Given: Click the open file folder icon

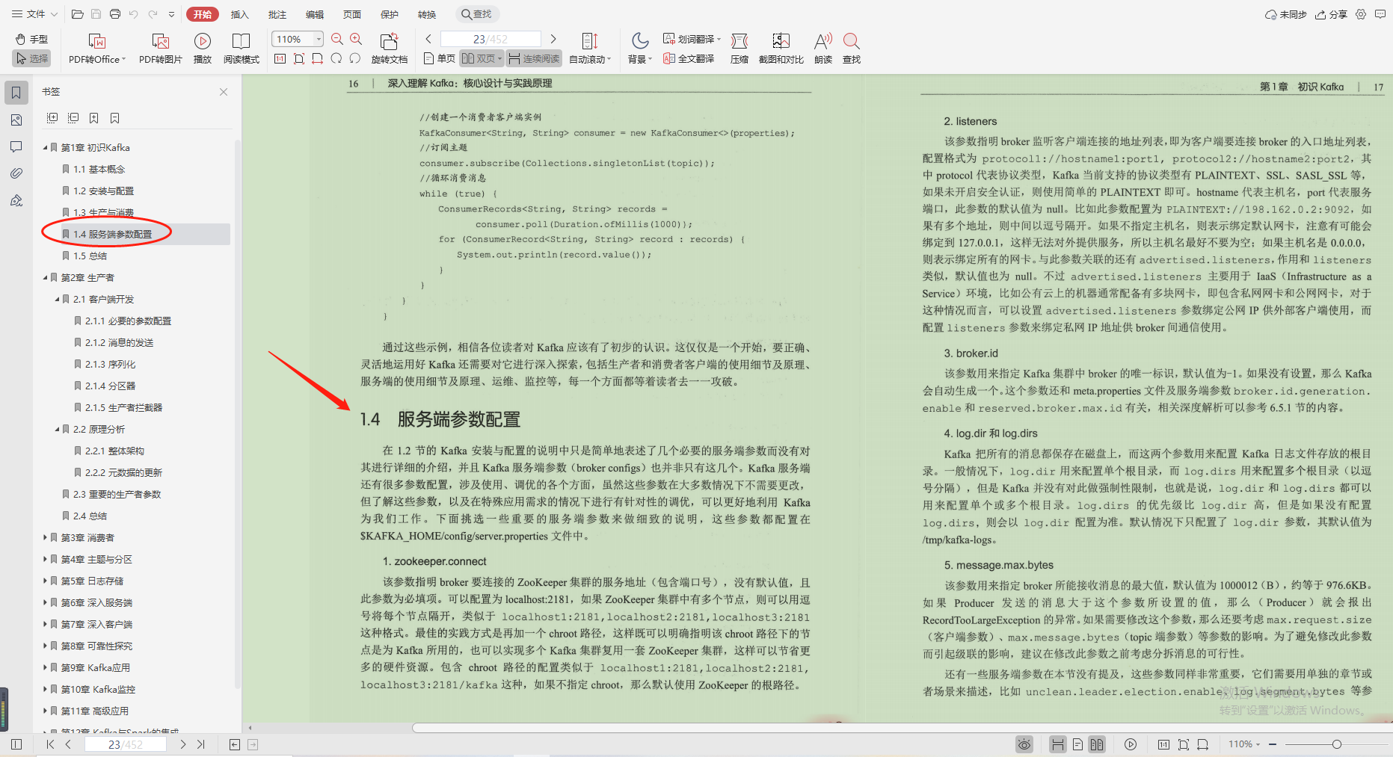Looking at the screenshot, I should point(77,14).
